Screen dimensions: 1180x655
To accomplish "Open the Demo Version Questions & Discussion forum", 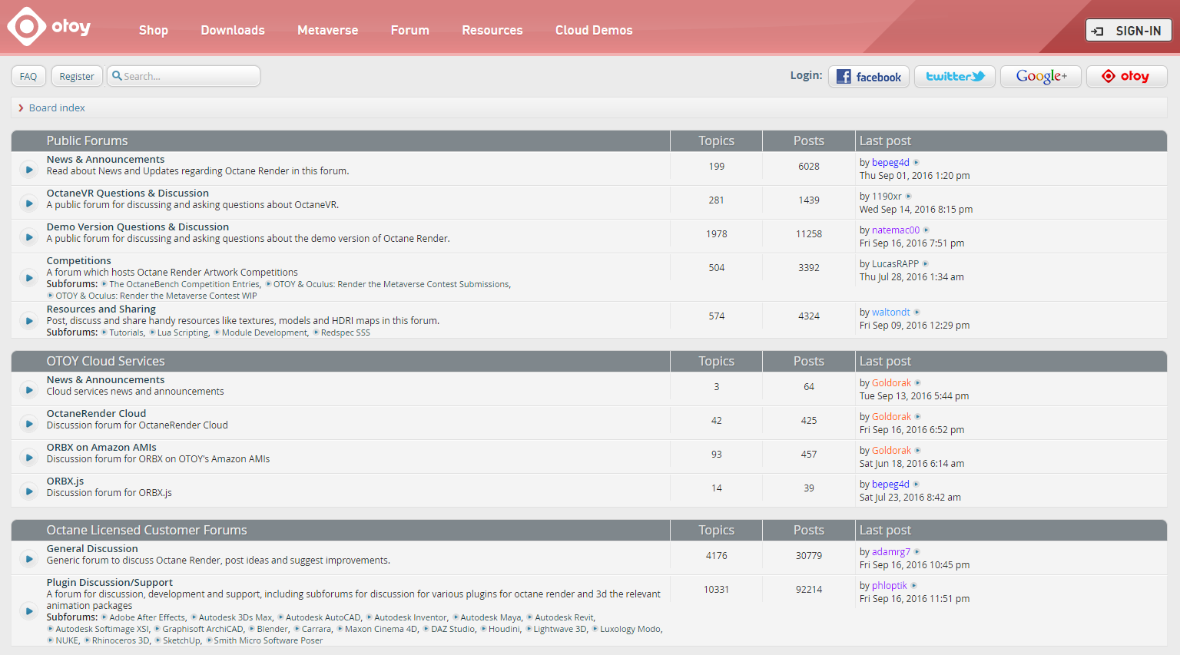I will click(x=138, y=227).
